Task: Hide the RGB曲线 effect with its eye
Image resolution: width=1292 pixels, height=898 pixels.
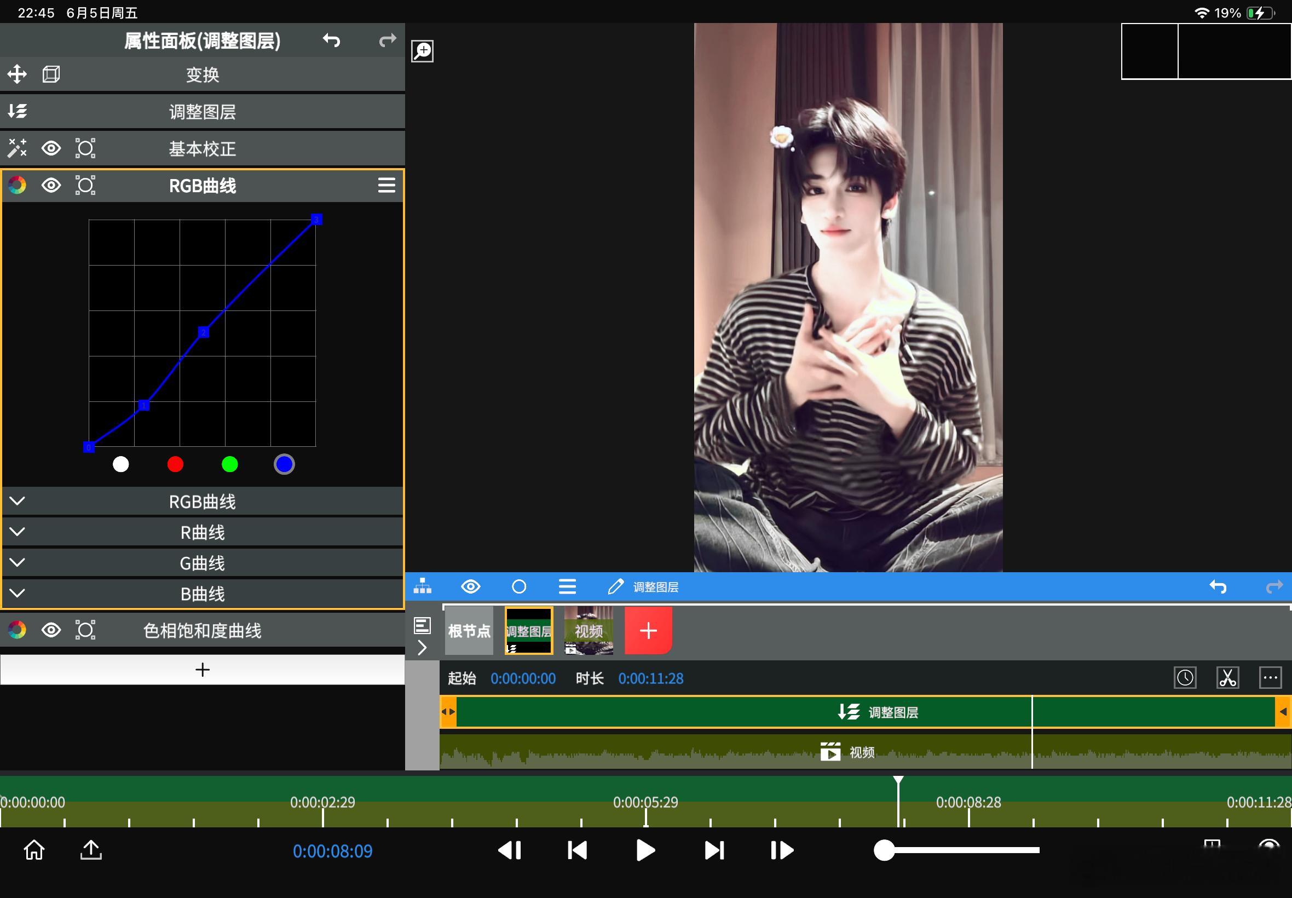Action: click(51, 185)
